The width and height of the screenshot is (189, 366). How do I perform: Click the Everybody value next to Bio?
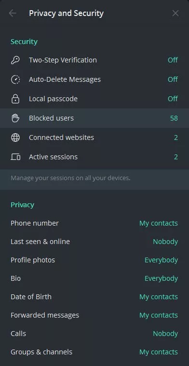click(161, 278)
